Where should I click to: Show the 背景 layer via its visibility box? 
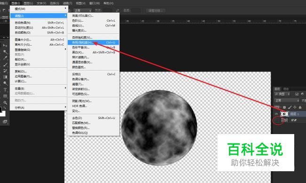[x=276, y=120]
